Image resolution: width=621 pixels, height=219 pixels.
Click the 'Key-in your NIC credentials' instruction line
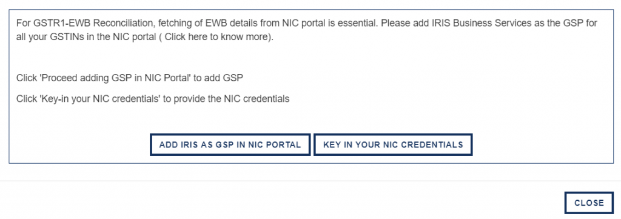(153, 99)
